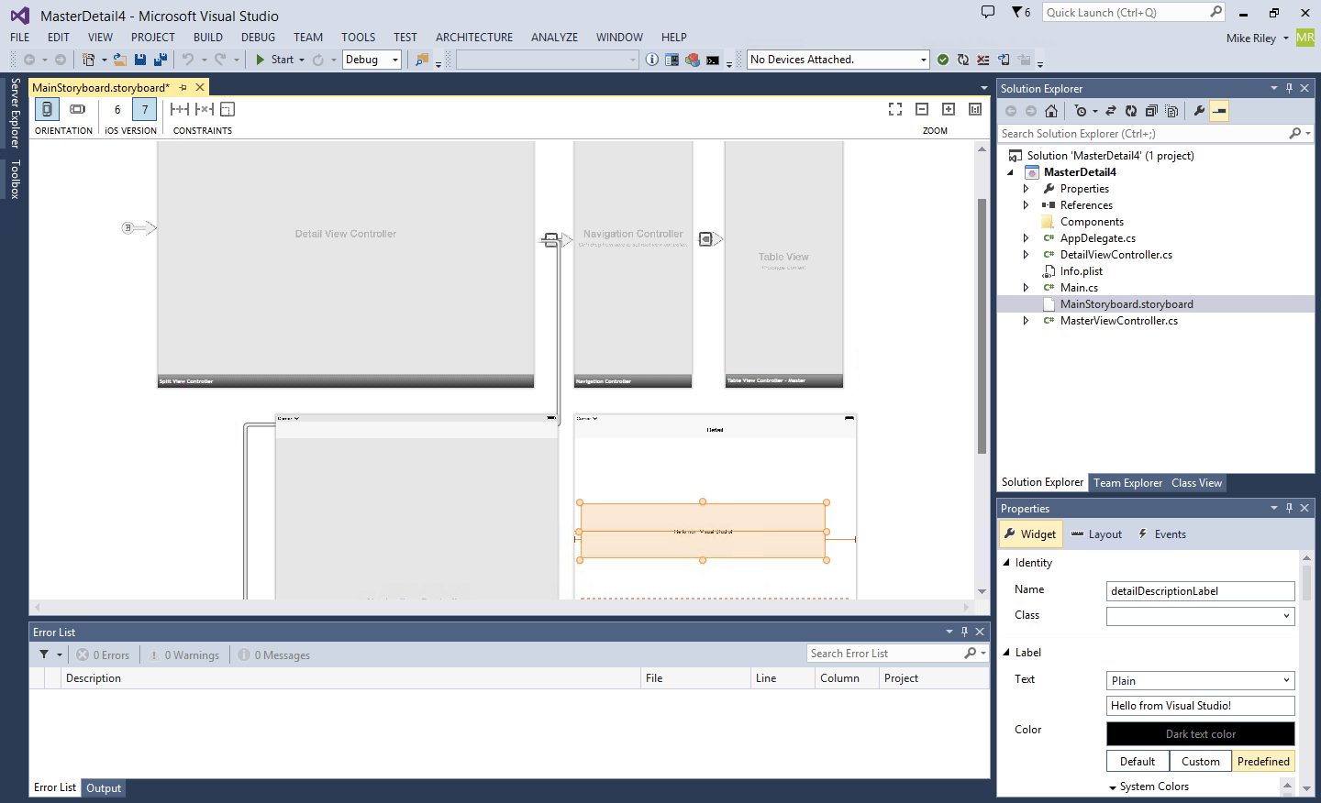Choose the Default color button
Screen dimensions: 1321x803
point(1138,762)
